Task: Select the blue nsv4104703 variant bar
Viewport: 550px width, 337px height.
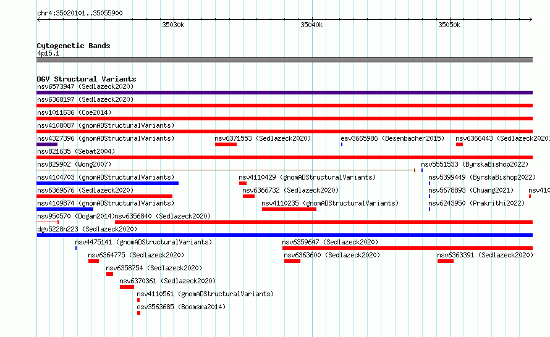Action: click(108, 183)
